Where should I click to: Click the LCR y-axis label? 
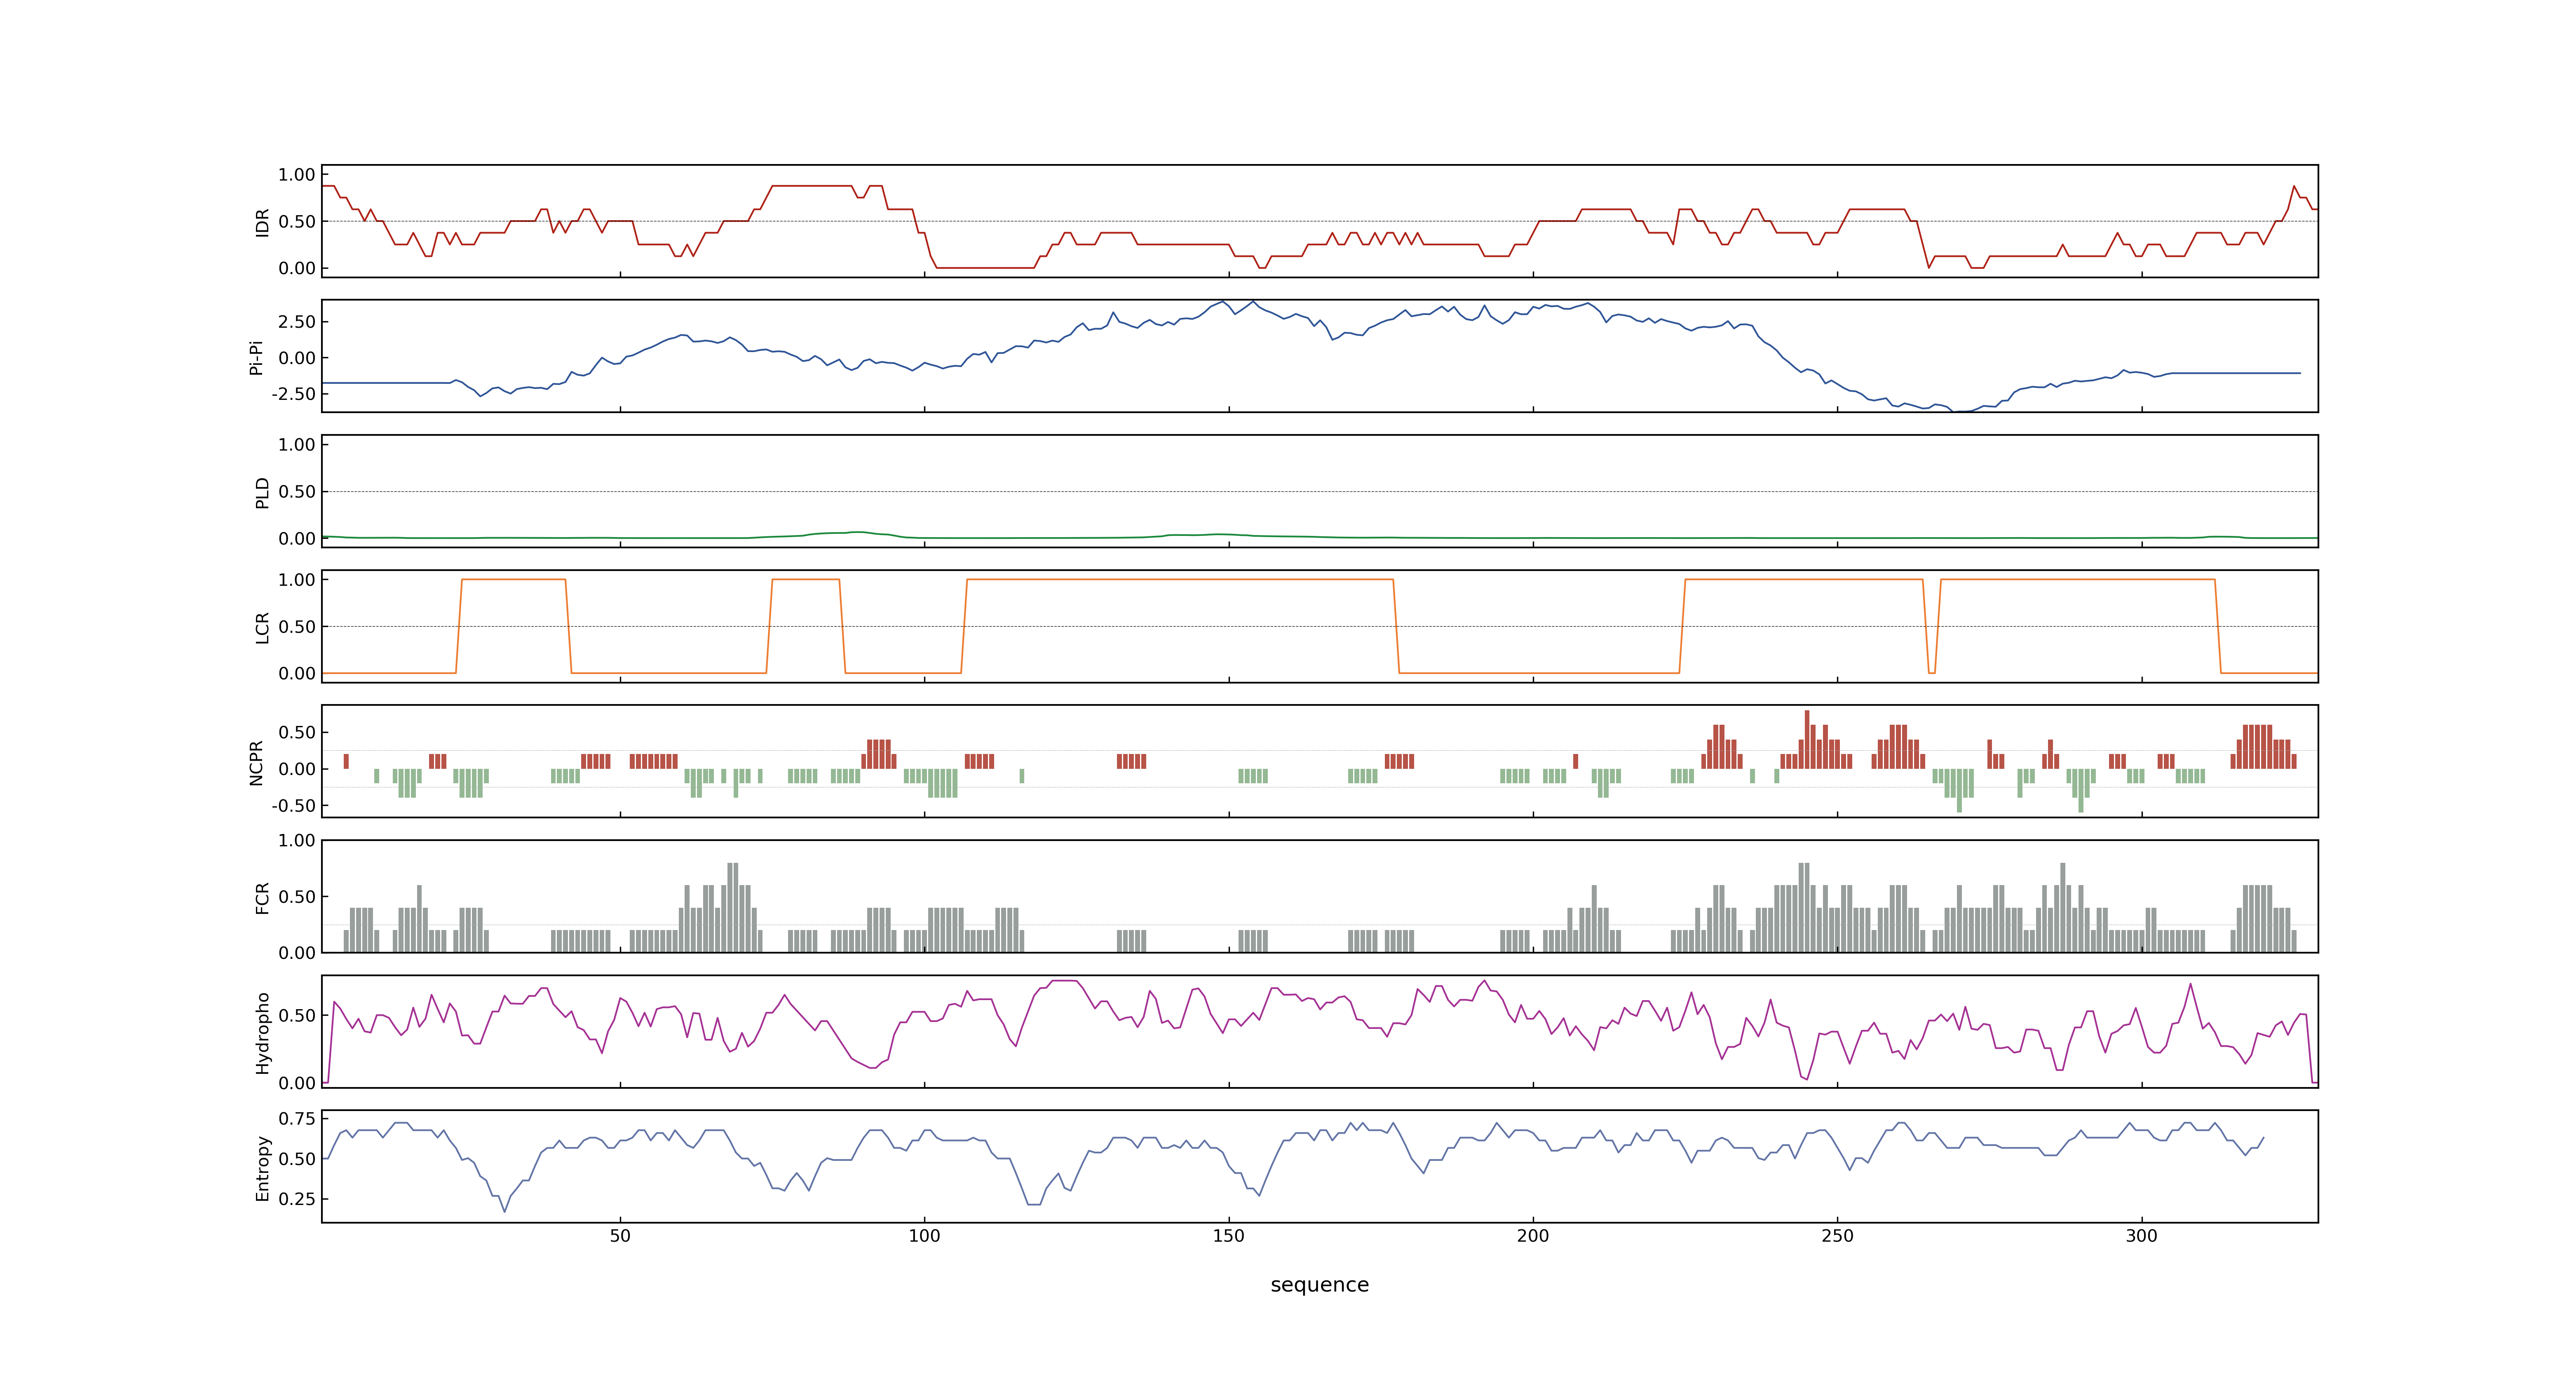pyautogui.click(x=262, y=627)
